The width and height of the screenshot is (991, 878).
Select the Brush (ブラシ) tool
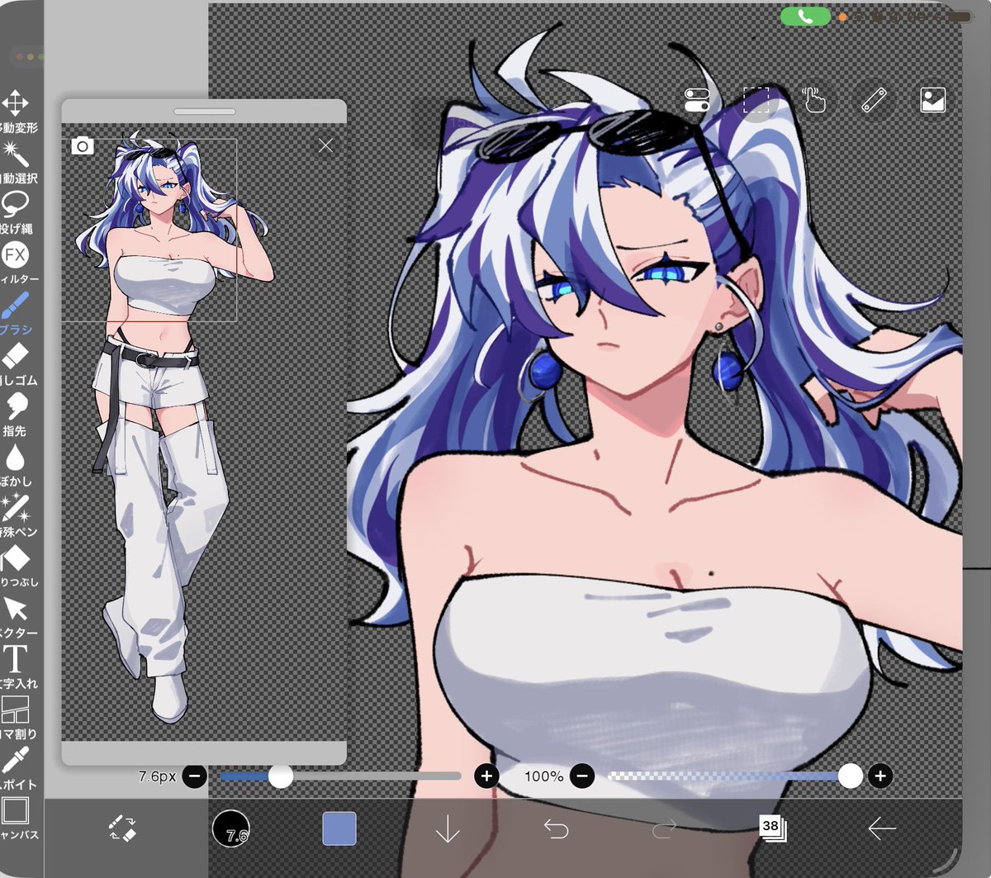click(x=16, y=312)
